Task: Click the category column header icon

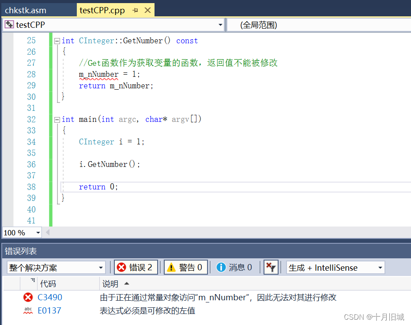Action: click(x=33, y=280)
